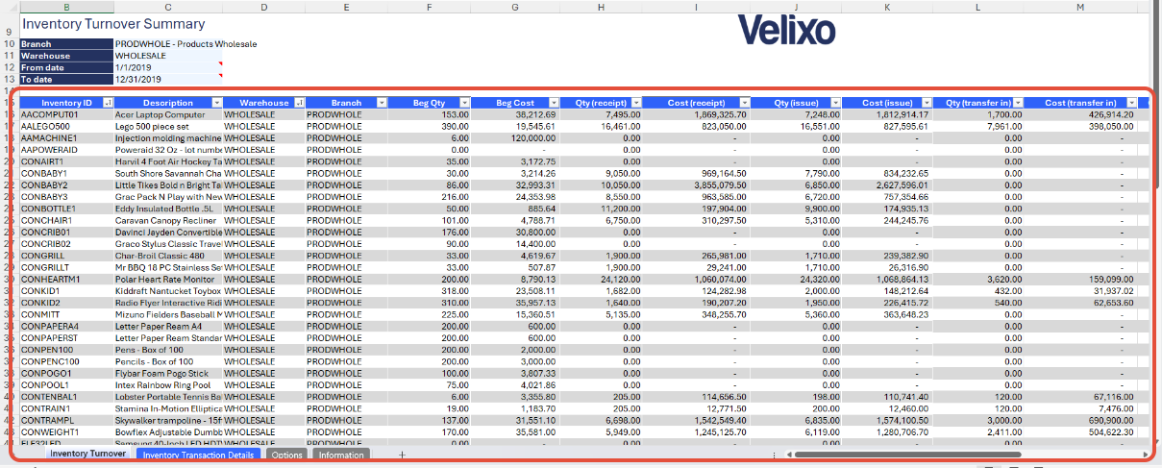The height and width of the screenshot is (468, 1162).
Task: Select column K header
Action: (889, 7)
